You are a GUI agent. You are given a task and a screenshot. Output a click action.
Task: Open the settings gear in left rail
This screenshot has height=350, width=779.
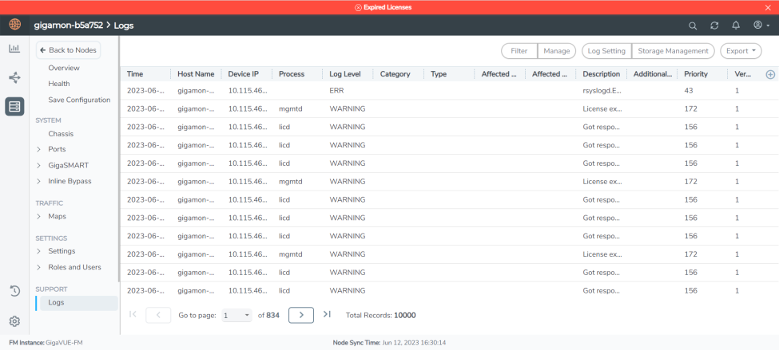point(14,322)
